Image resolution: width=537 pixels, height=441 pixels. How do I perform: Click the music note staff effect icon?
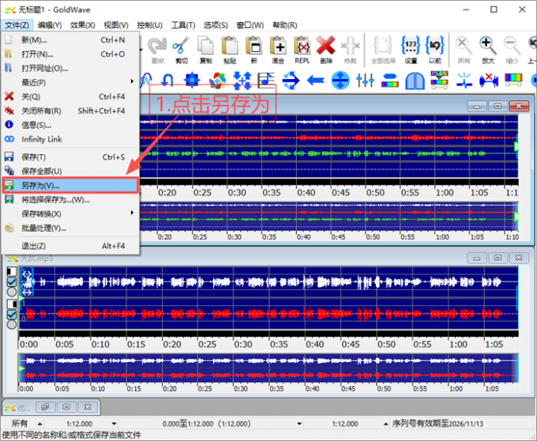[x=266, y=80]
